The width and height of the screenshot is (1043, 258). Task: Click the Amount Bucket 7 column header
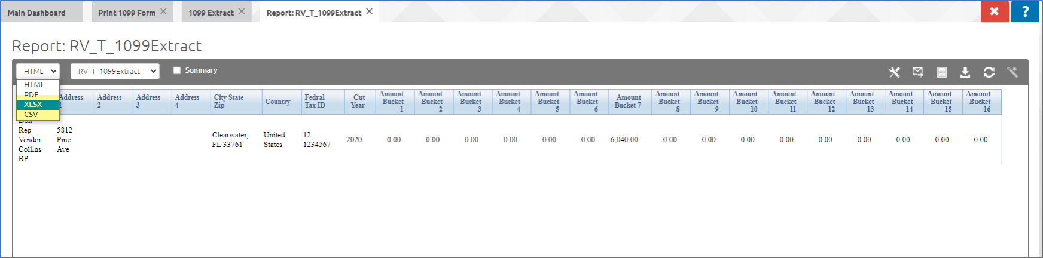point(628,102)
